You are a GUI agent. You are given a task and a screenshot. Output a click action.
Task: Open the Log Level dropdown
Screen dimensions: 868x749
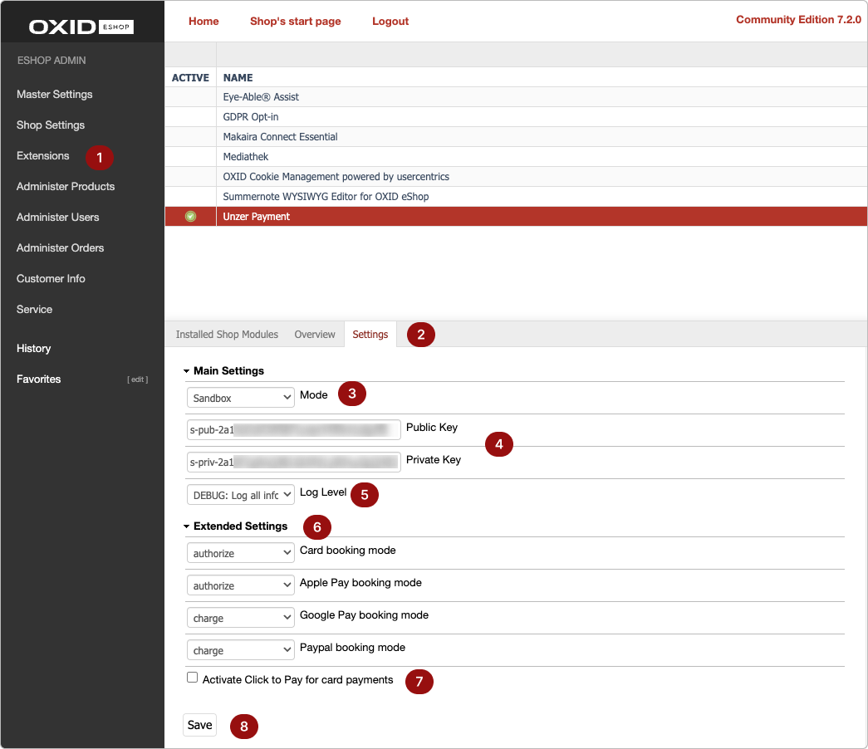tap(240, 494)
